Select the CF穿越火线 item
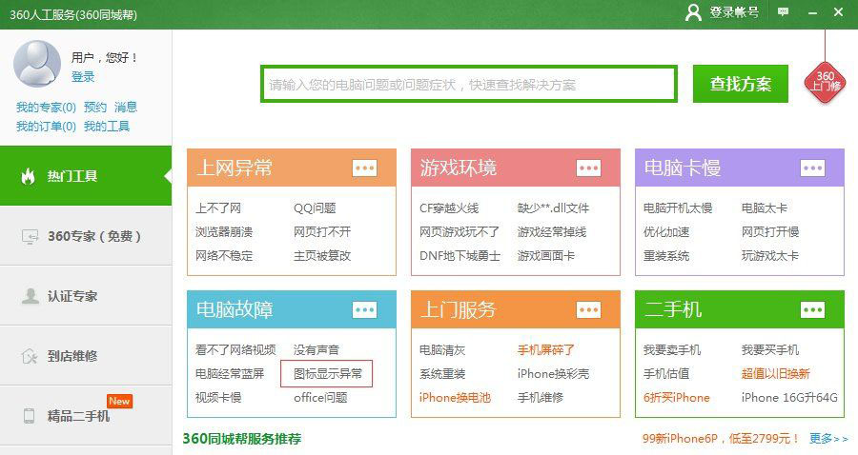The width and height of the screenshot is (858, 455). (449, 208)
